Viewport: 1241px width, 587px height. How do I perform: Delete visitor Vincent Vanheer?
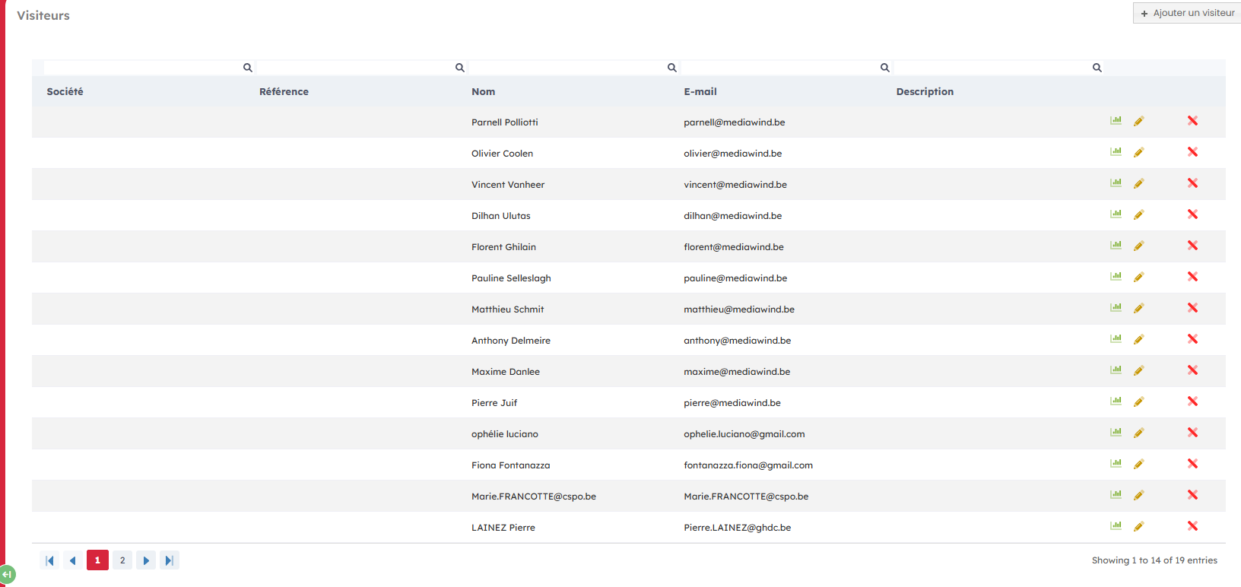coord(1192,183)
